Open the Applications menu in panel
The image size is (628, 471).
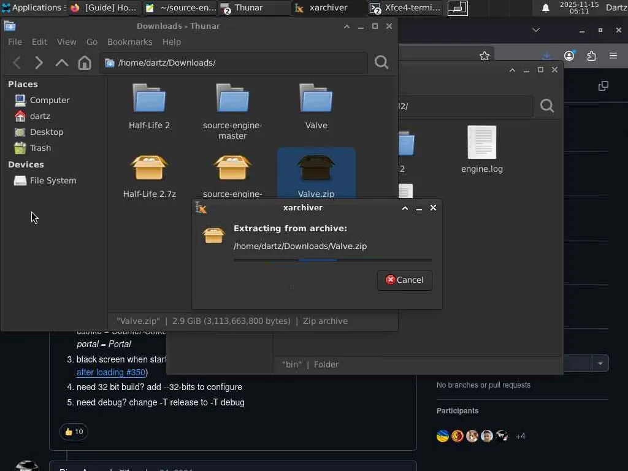[x=33, y=7]
